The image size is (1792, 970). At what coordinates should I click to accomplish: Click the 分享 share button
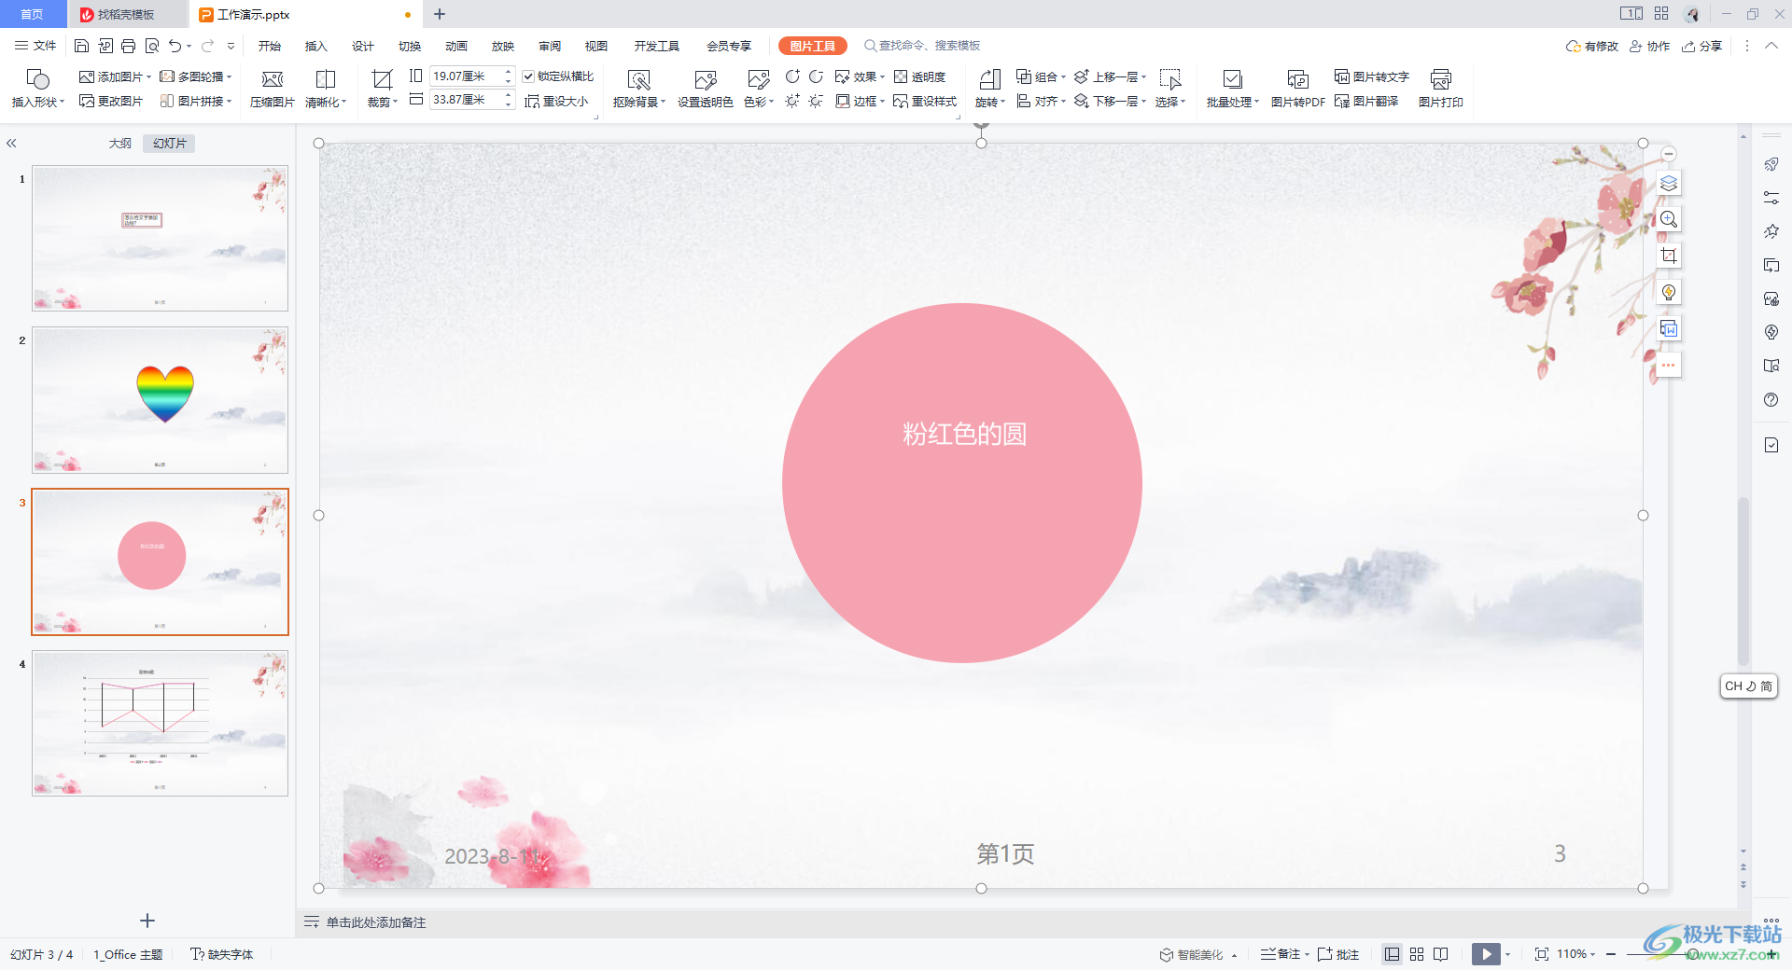coord(1701,46)
